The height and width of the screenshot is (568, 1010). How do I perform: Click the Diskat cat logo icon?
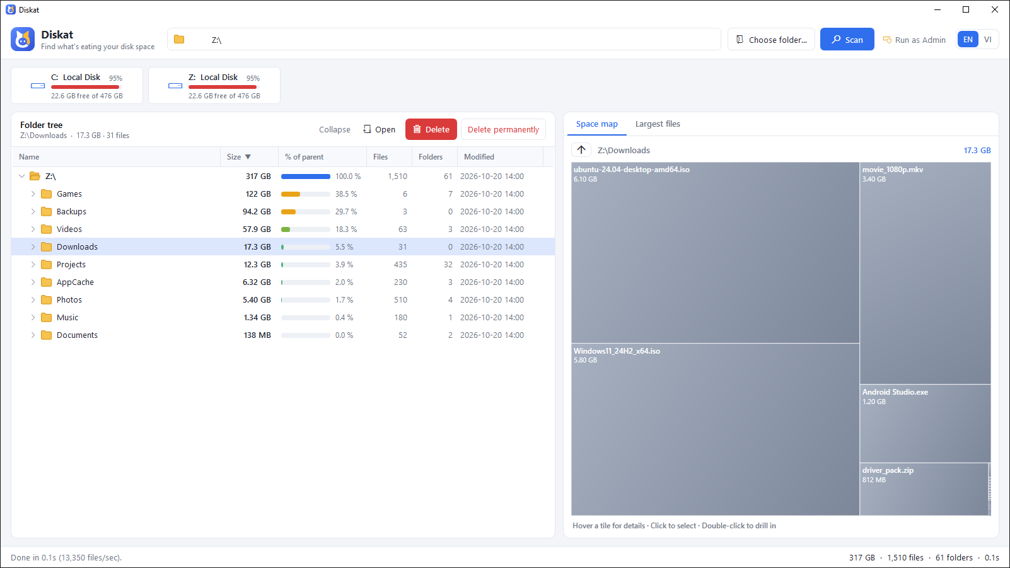[23, 39]
